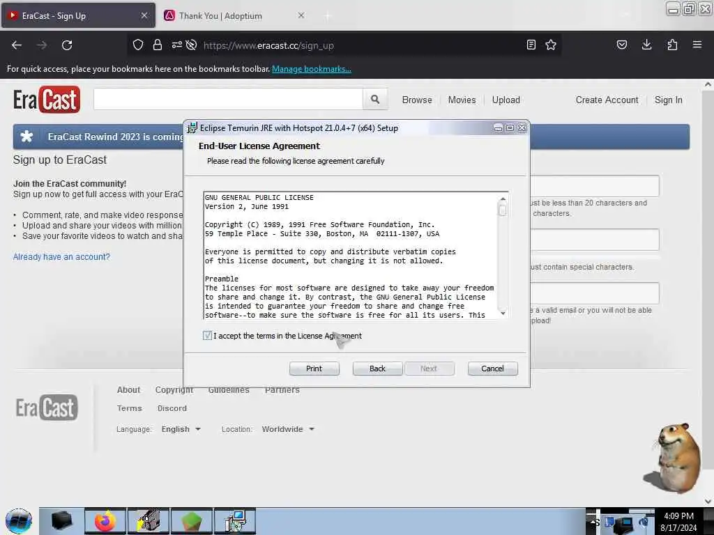
Task: Open the shield tracking protection icon
Action: click(138, 45)
